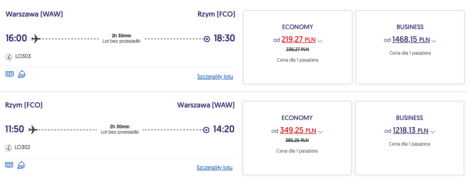Viewport: 469px width, 180px height.
Task: Select the Business fare card for flight LO303
Action: pos(410,69)
